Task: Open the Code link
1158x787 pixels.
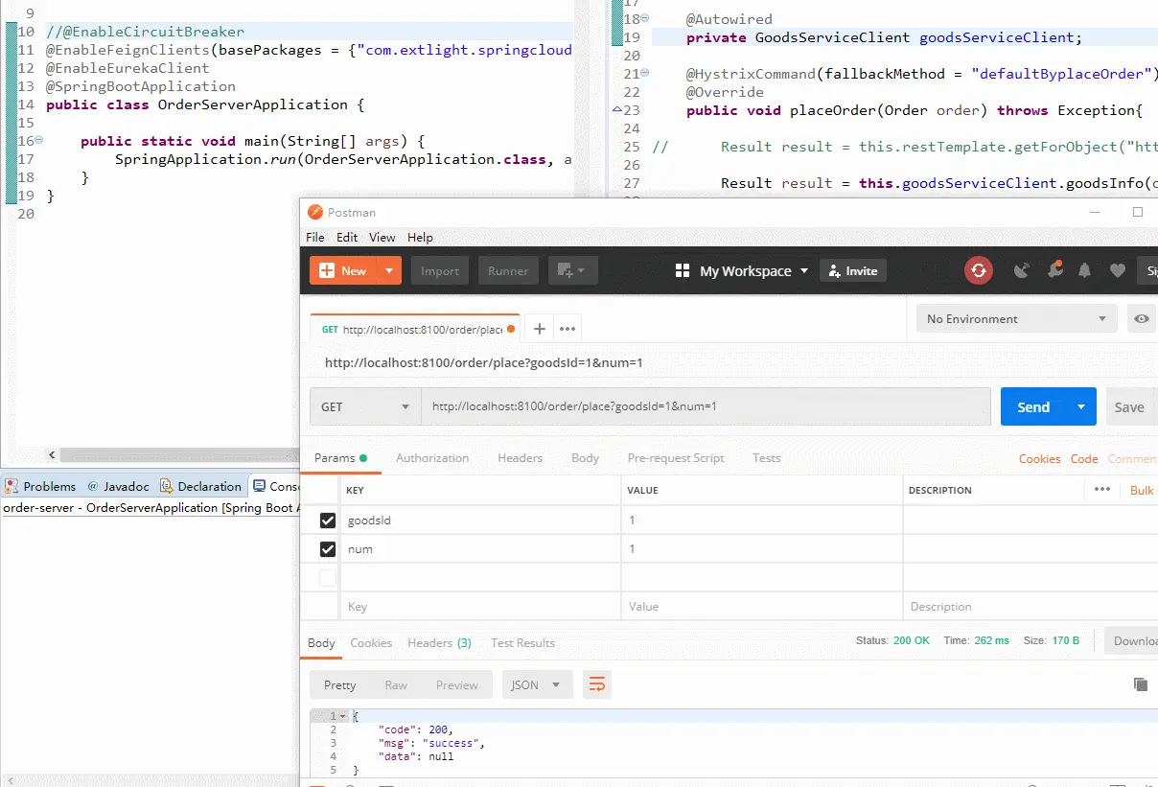Action: (1084, 458)
